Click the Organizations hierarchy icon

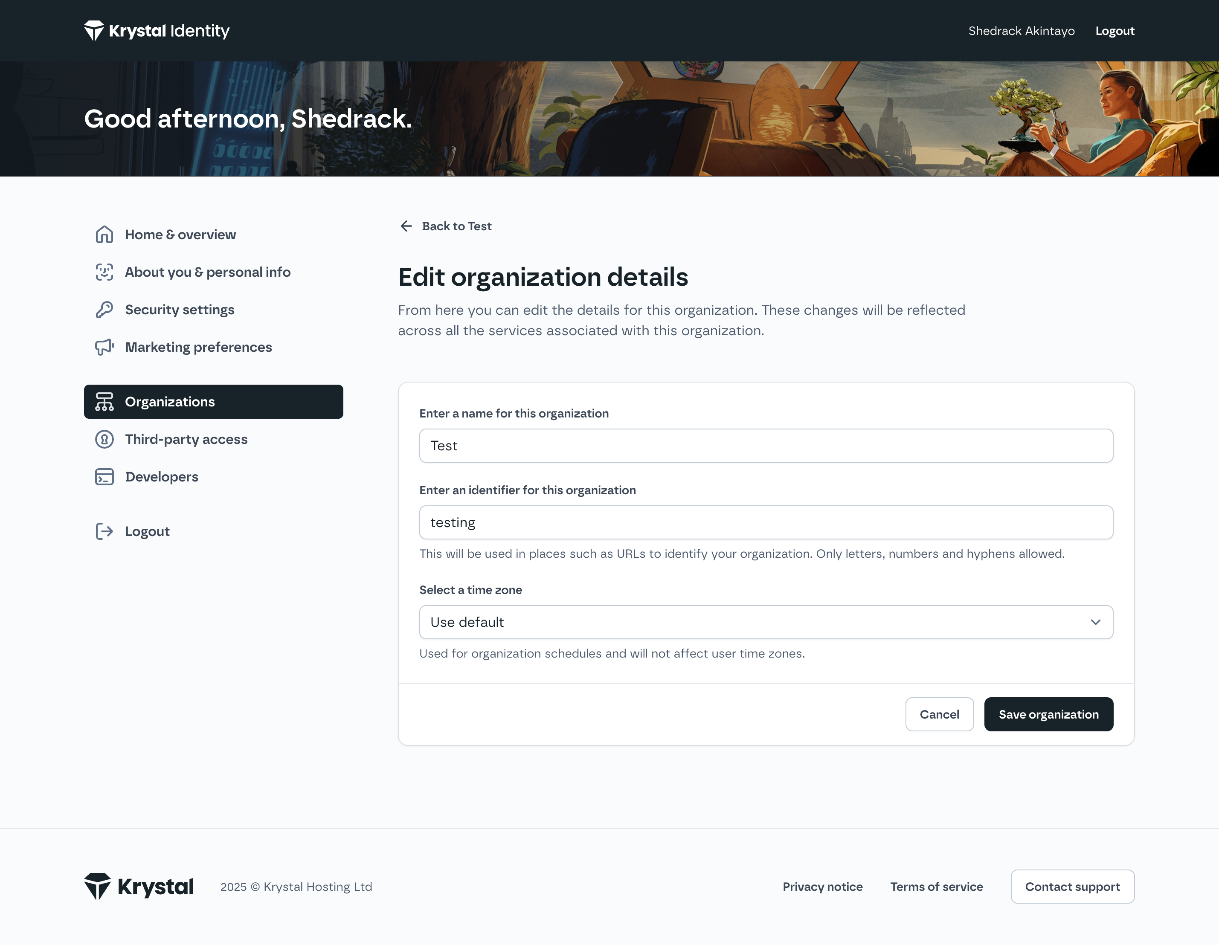104,402
